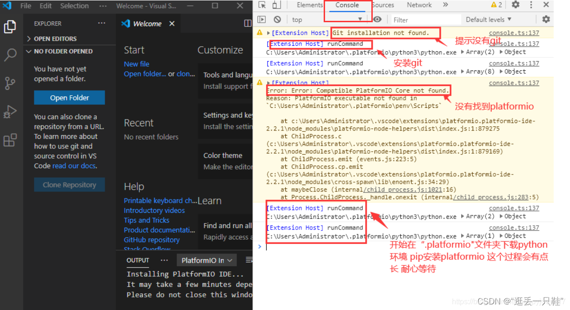Expand the Open Editors section
The height and width of the screenshot is (310, 570).
(69, 38)
